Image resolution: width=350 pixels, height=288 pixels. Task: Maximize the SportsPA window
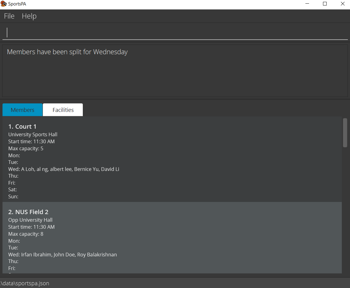pos(325,4)
